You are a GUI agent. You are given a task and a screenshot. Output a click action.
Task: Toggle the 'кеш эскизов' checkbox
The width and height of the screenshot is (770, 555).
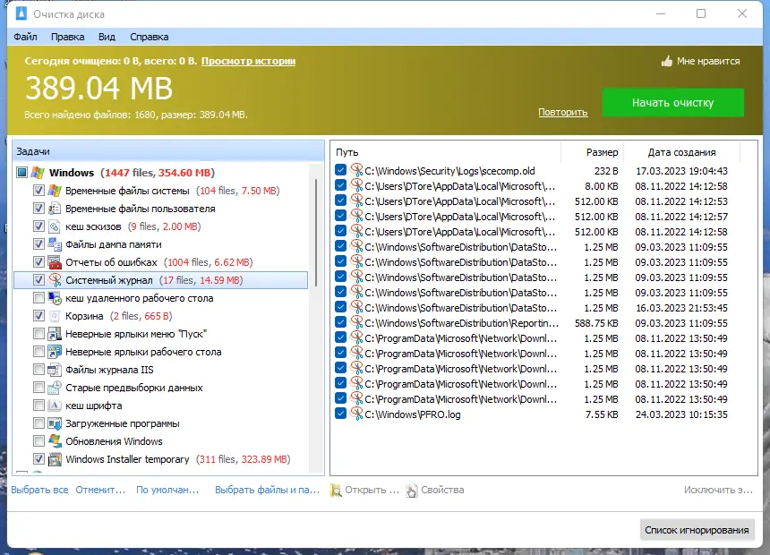(x=38, y=226)
